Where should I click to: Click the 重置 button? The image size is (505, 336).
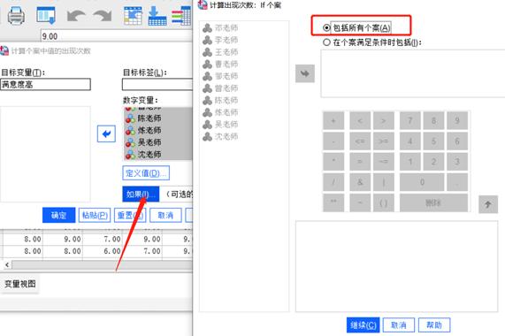click(130, 215)
